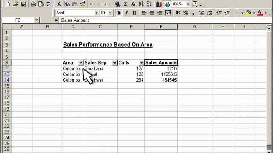
Task: Decrease decimal places
Action: (209, 13)
